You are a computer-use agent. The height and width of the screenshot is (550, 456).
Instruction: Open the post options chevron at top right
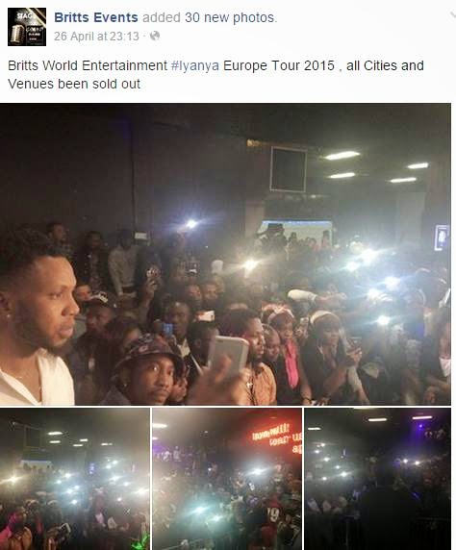[453, 14]
